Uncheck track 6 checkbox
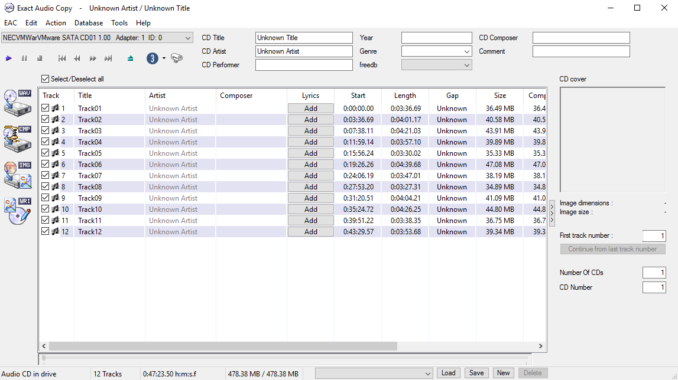 tap(45, 164)
